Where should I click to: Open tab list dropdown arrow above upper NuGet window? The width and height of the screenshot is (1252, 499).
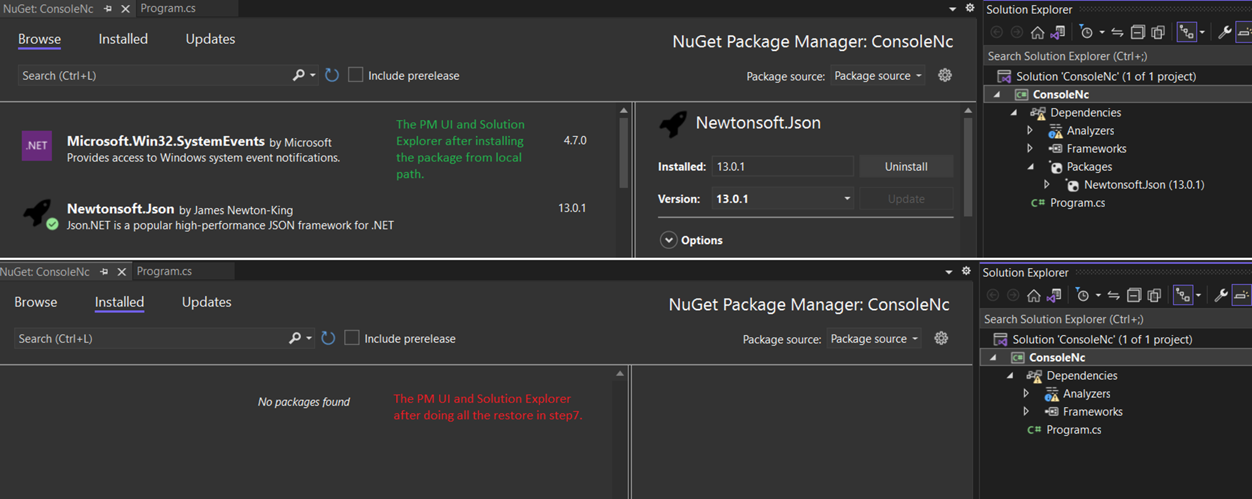coord(952,9)
